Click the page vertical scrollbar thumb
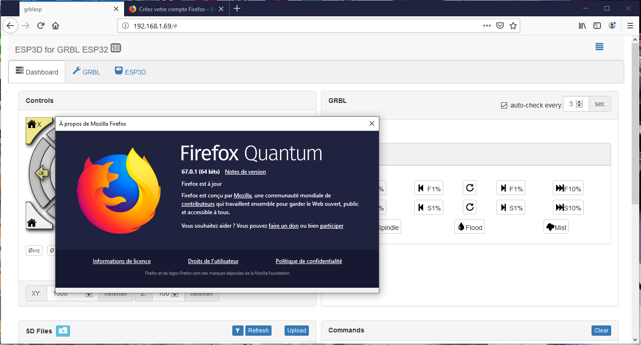This screenshot has height=345, width=641. 635,125
